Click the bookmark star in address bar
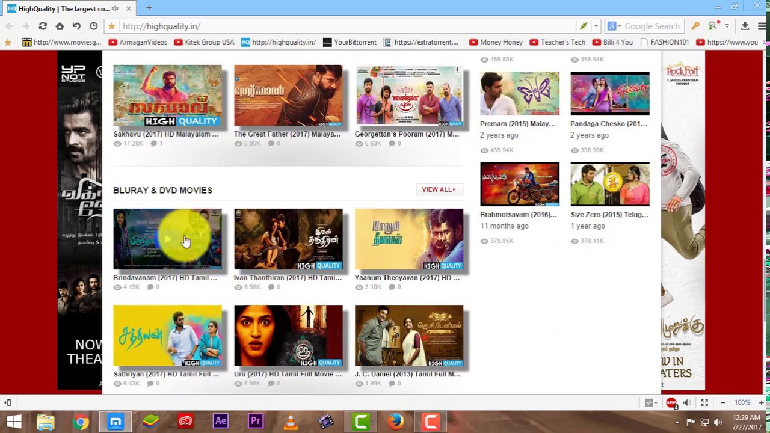This screenshot has height=433, width=770. tap(111, 26)
